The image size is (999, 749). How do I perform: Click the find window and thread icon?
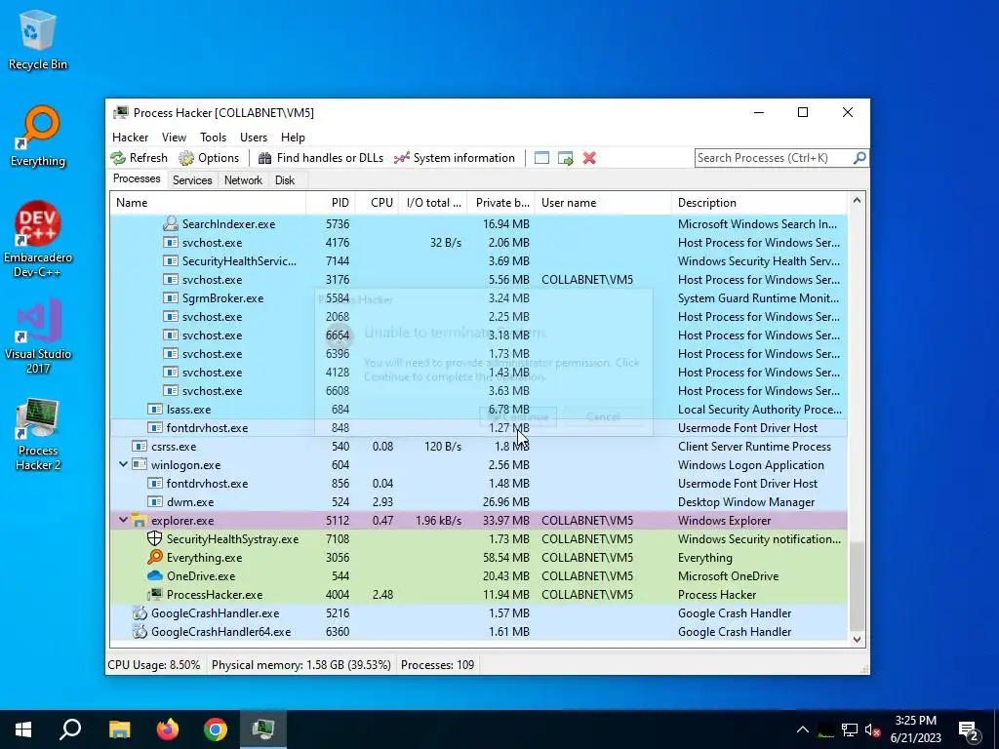tap(565, 158)
